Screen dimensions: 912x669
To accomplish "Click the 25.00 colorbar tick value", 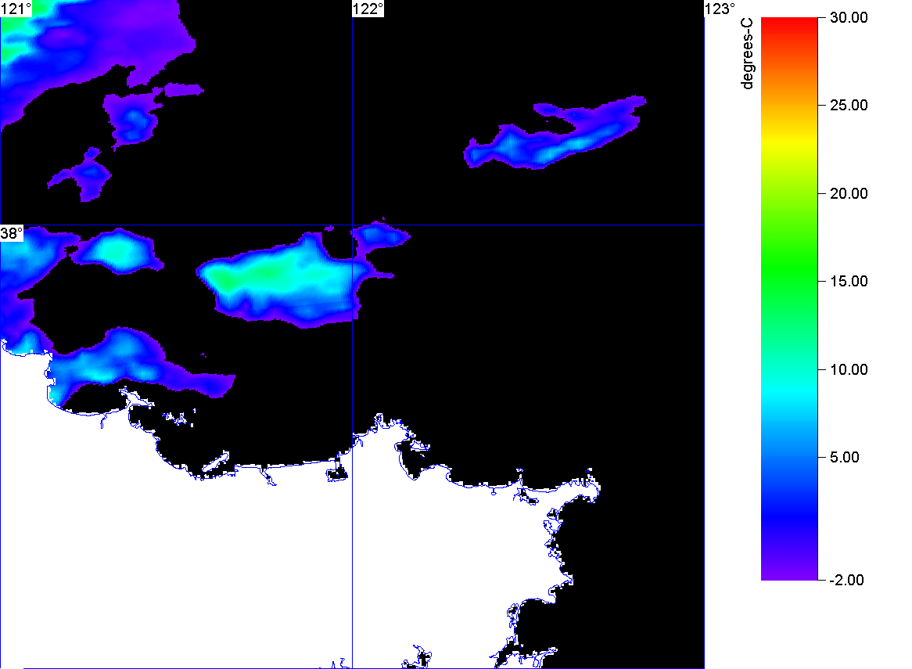I will [849, 106].
